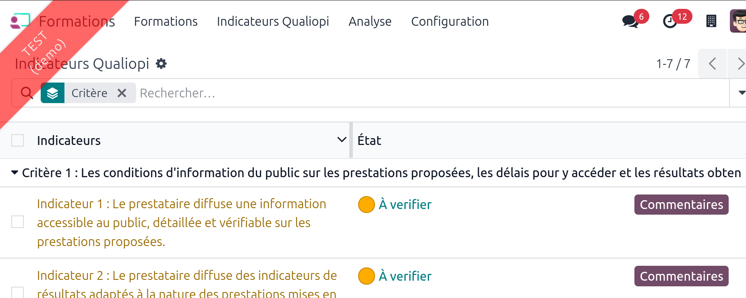Sort by the État column header

point(369,141)
